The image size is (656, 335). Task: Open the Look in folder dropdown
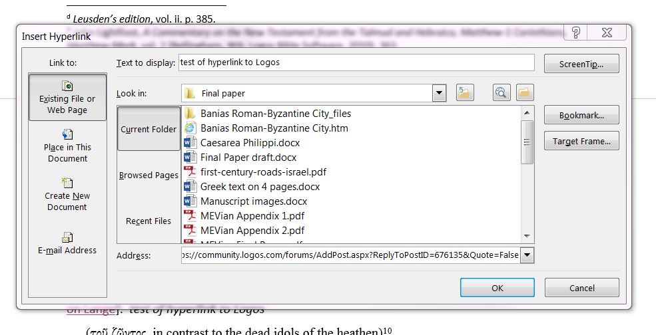(x=439, y=93)
